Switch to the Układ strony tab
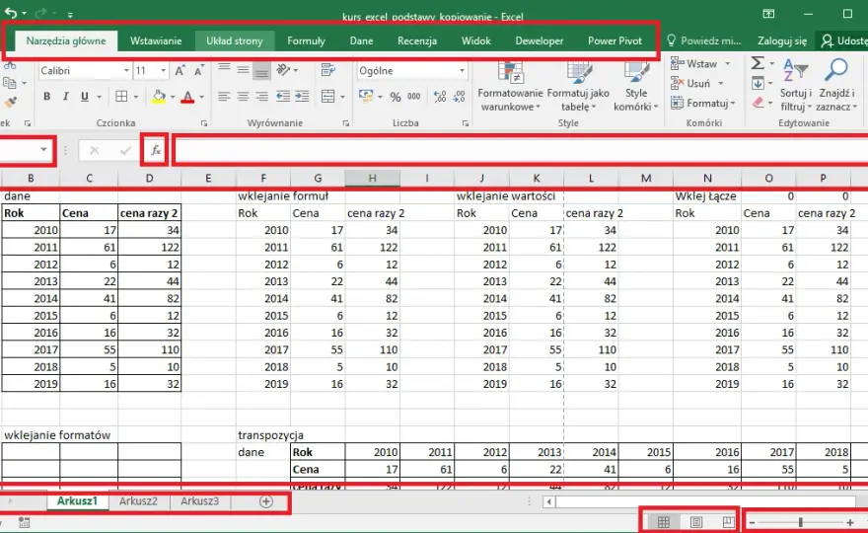This screenshot has width=868, height=533. point(234,41)
